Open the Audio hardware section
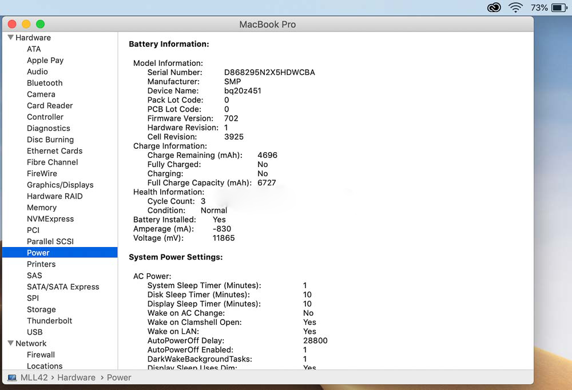Screen dimensions: 572x390 point(37,71)
